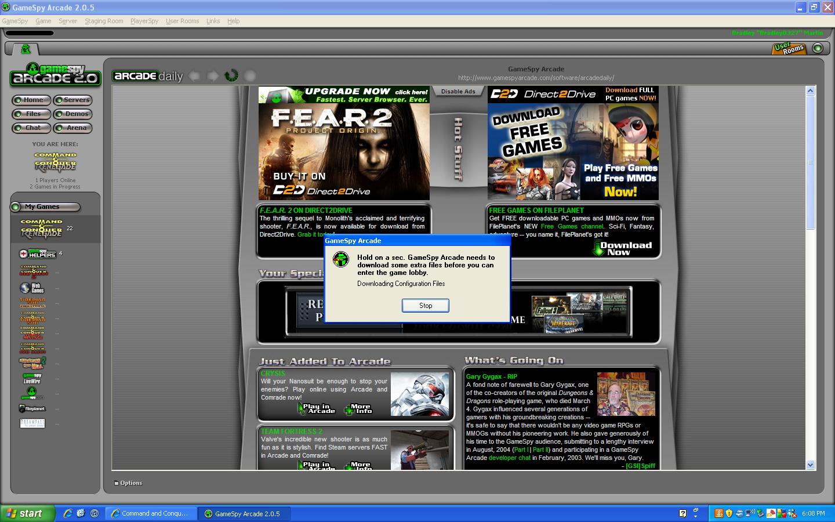This screenshot has height=522, width=835.
Task: Open the GameSpy Helpers room in My Games
Action: pyautogui.click(x=38, y=254)
